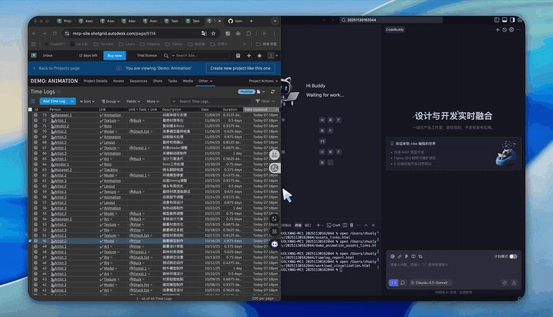
Task: Start new chat with CodeBuddy plus icon
Action: pyautogui.click(x=497, y=30)
